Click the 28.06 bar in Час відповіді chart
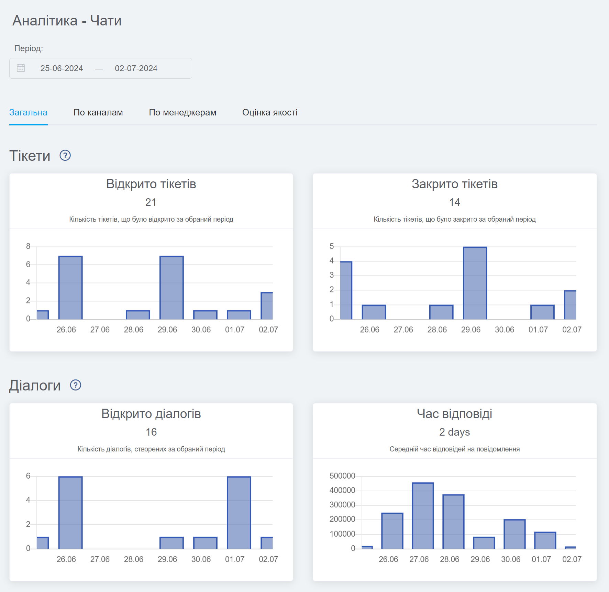Viewport: 609px width, 592px height. click(453, 522)
